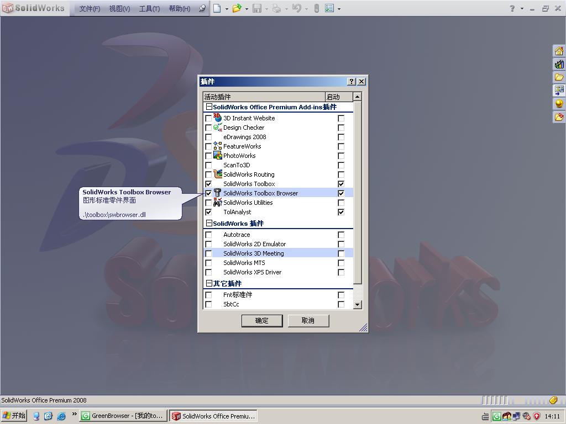Click the 开始 Start button

click(14, 416)
